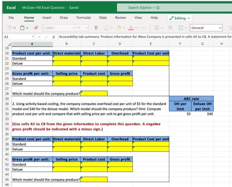Select yellow answer cell in row 28
Image resolution: width=232 pixels, height=187 pixels.
pos(94,93)
